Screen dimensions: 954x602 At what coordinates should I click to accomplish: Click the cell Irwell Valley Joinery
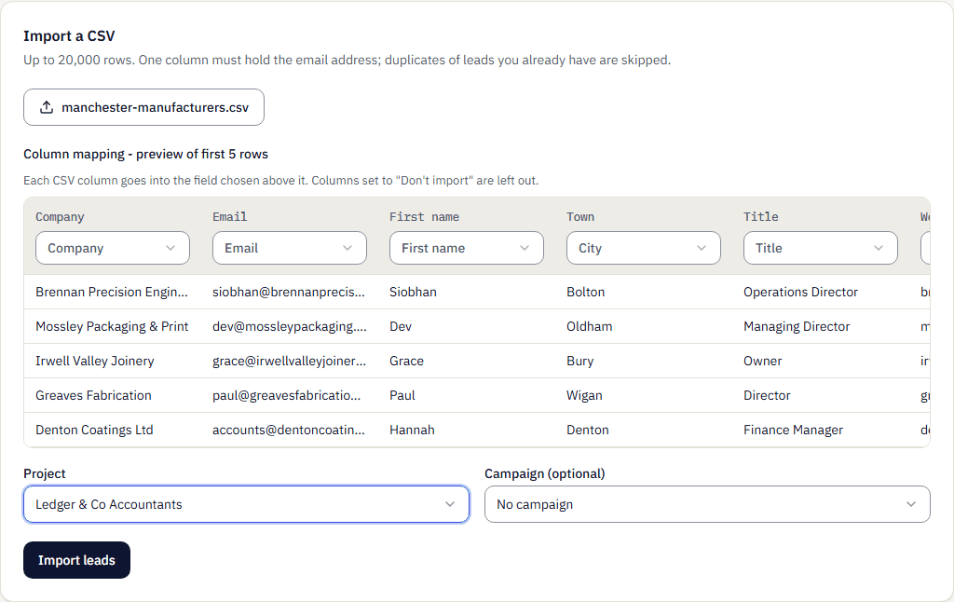pos(95,361)
